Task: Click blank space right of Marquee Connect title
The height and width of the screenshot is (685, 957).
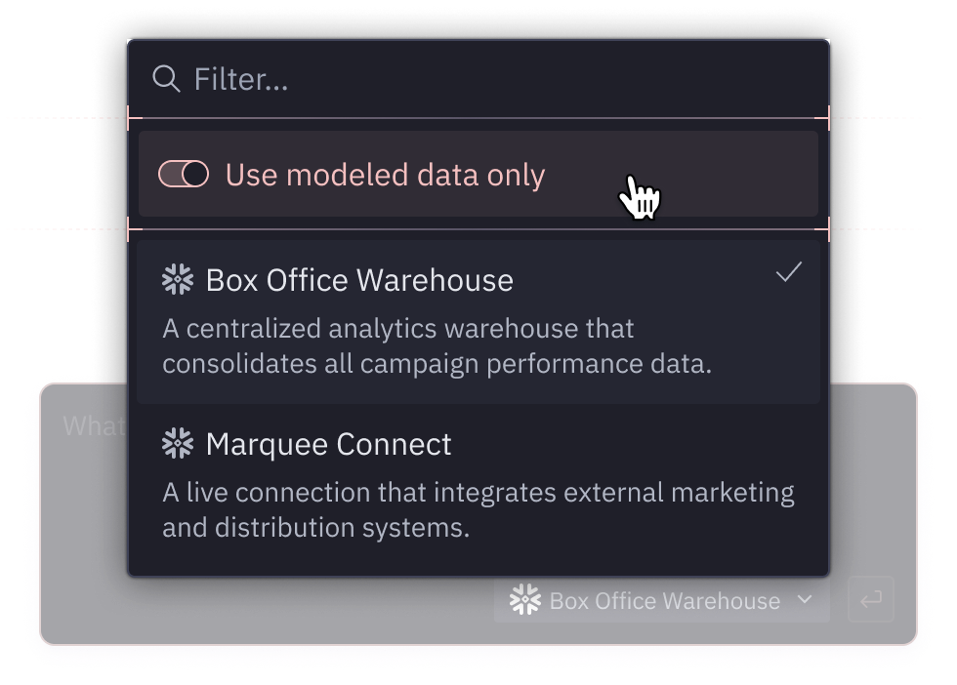Action: click(x=635, y=444)
